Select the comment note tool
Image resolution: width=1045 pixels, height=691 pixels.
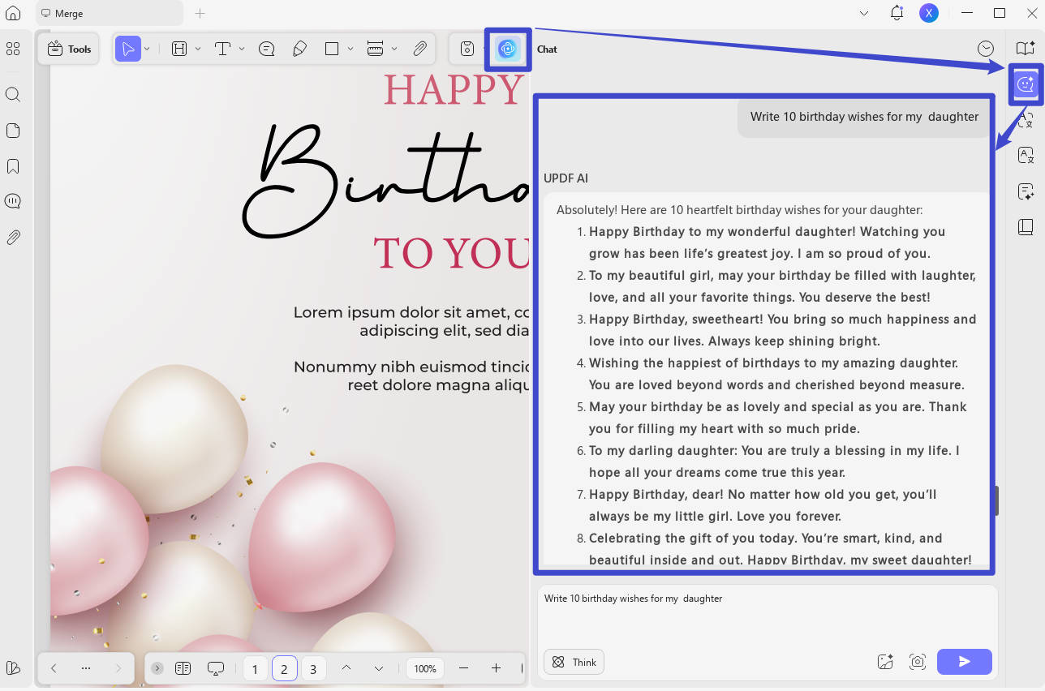point(266,49)
